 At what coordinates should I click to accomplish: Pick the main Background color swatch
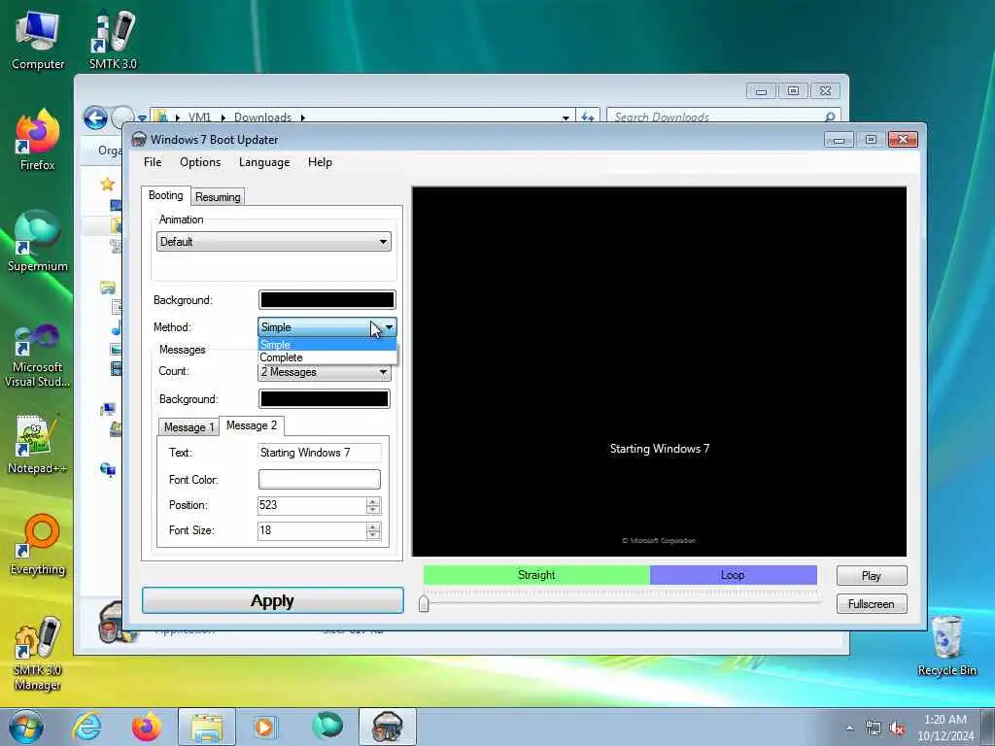pos(326,299)
